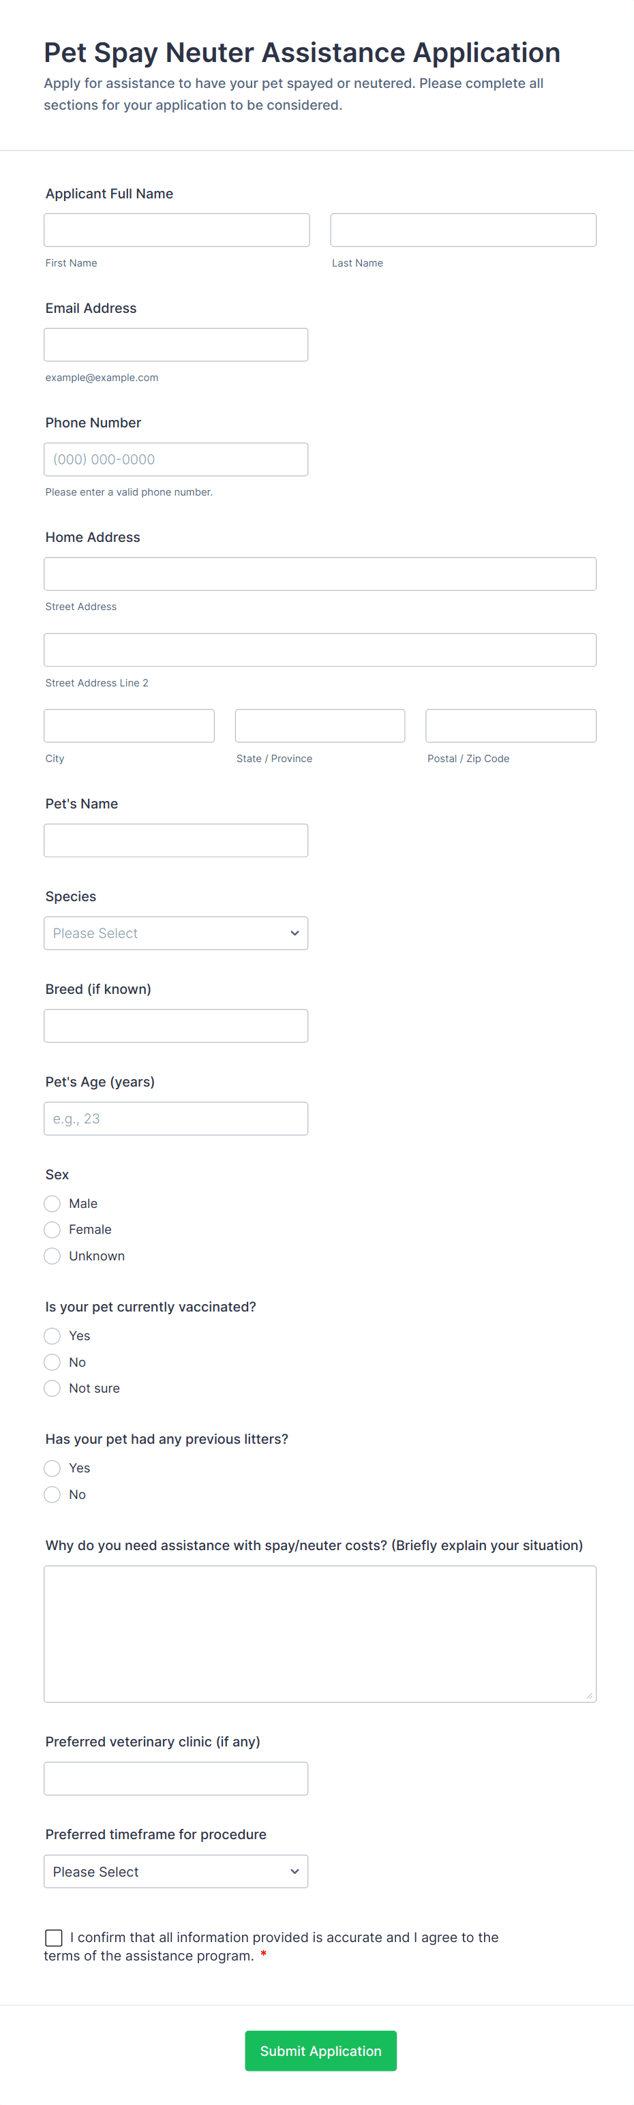This screenshot has width=634, height=2105.
Task: Click the Street Address field
Action: click(320, 573)
